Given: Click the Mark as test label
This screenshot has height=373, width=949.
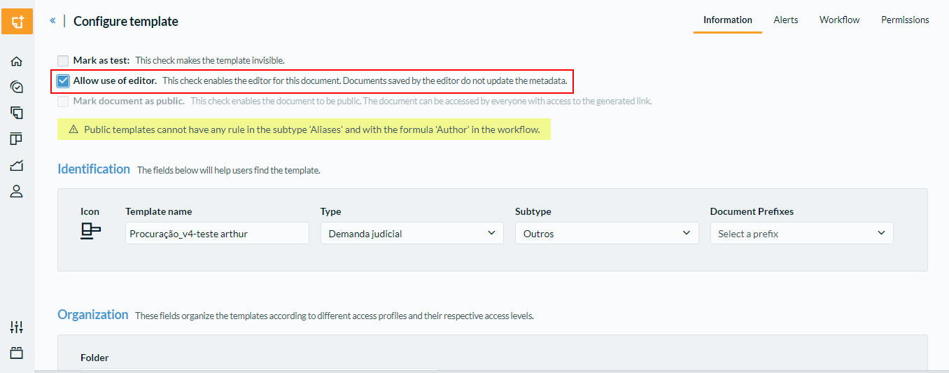Looking at the screenshot, I should pos(101,61).
